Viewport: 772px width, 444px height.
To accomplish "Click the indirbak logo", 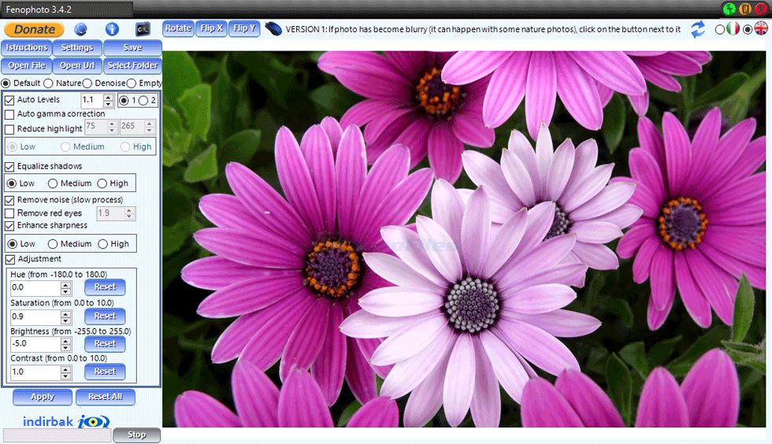I will click(x=66, y=421).
